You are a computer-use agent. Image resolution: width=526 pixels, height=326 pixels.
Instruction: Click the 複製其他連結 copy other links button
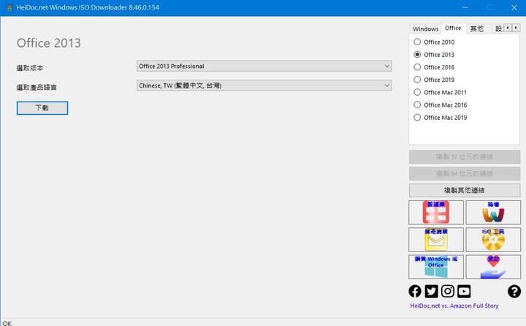click(x=465, y=190)
